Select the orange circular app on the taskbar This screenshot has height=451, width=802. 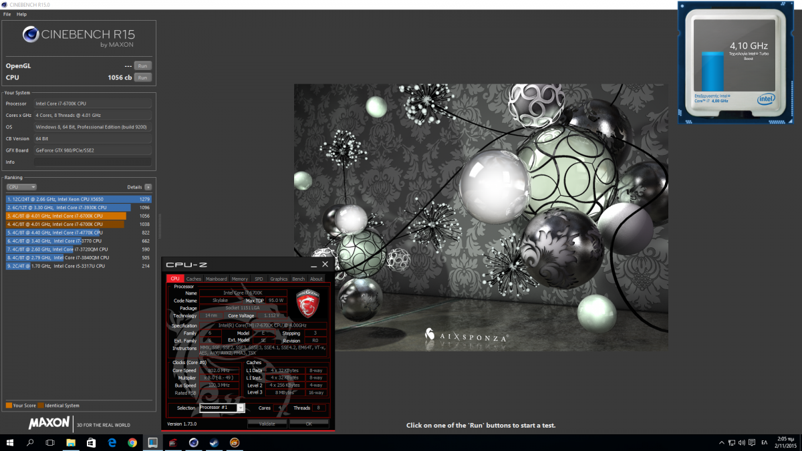point(234,442)
